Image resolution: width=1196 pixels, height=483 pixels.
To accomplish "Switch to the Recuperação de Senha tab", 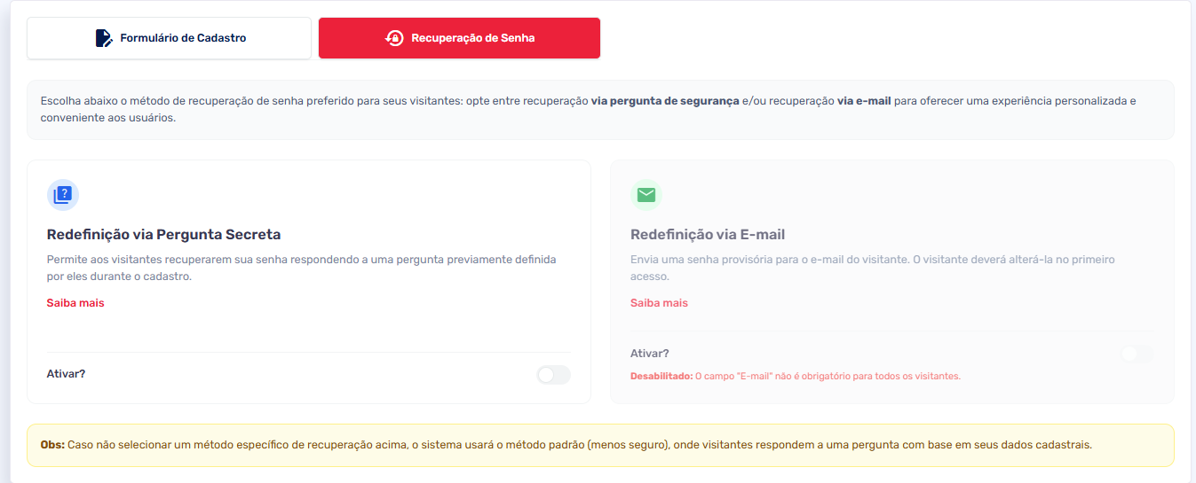I will (x=459, y=38).
